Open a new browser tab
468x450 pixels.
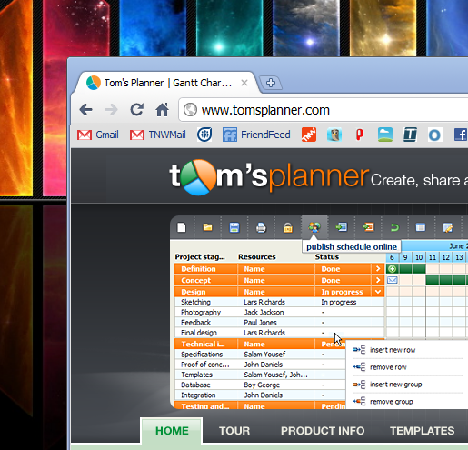[271, 83]
